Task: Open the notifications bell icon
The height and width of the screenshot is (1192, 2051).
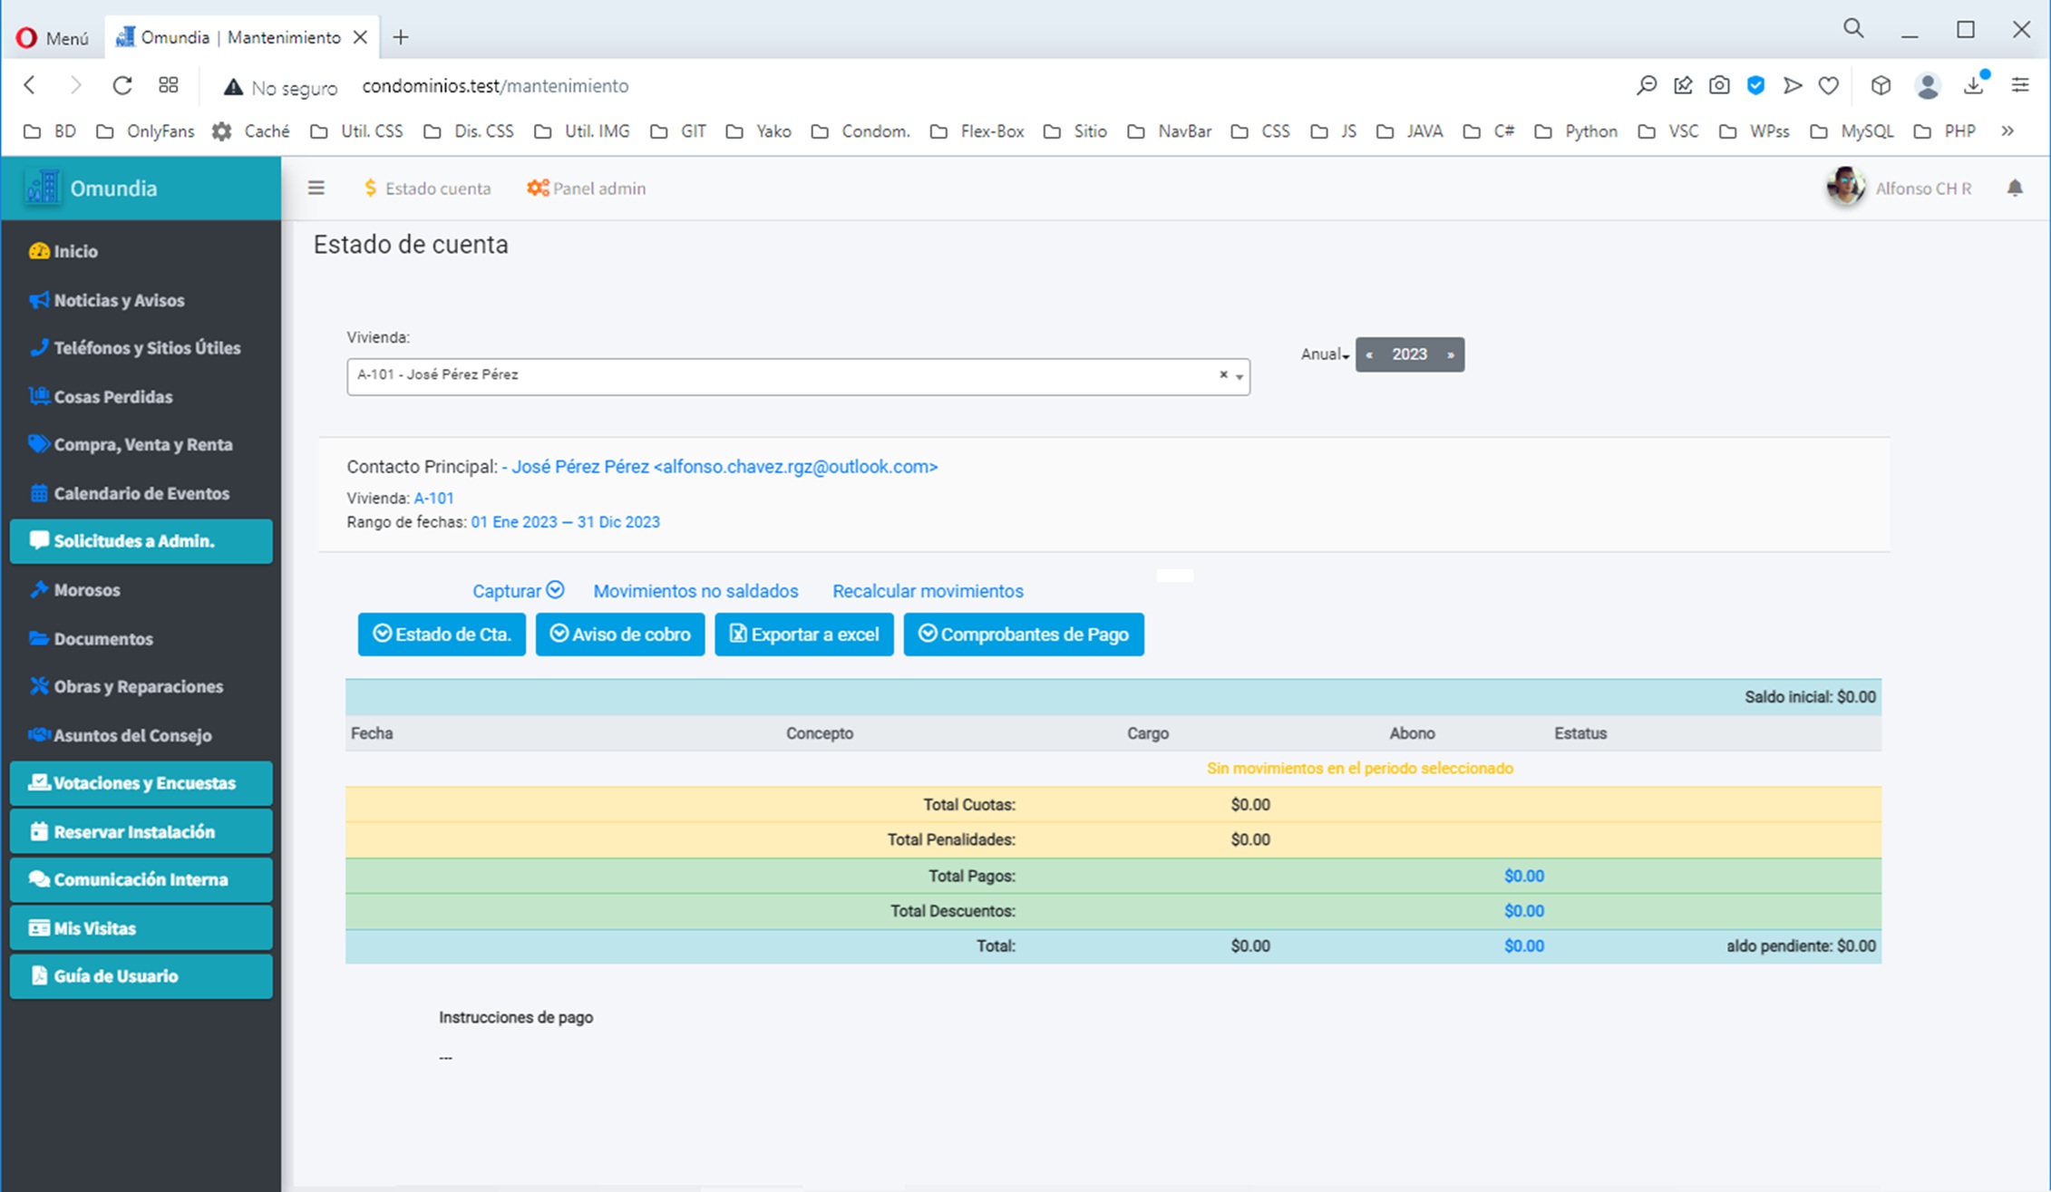Action: (2015, 188)
